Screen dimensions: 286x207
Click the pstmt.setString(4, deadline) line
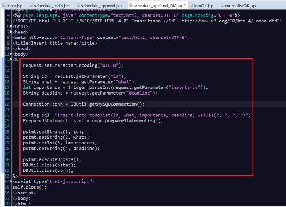click(x=61, y=149)
